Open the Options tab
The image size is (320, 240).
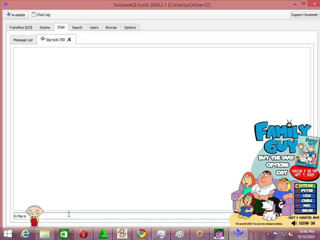(x=130, y=27)
